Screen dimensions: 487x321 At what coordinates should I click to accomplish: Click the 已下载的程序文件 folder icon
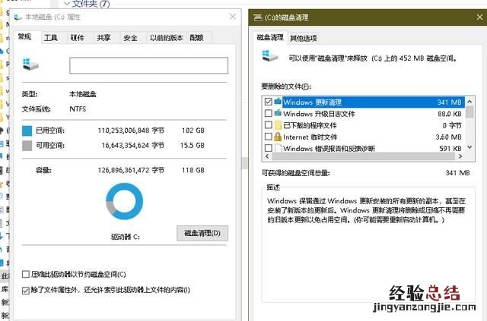[x=278, y=125]
